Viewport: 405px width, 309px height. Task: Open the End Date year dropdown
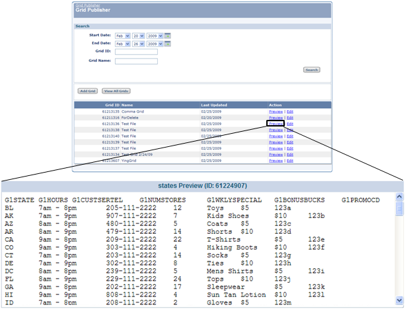pyautogui.click(x=155, y=43)
